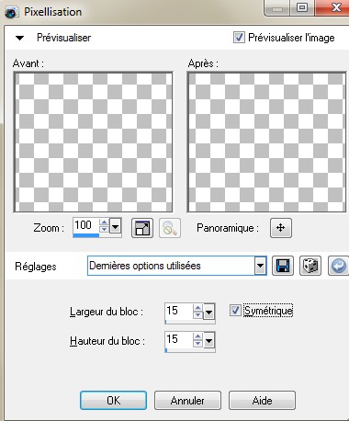Click the Annuler button
The height and width of the screenshot is (421, 349).
pyautogui.click(x=187, y=400)
